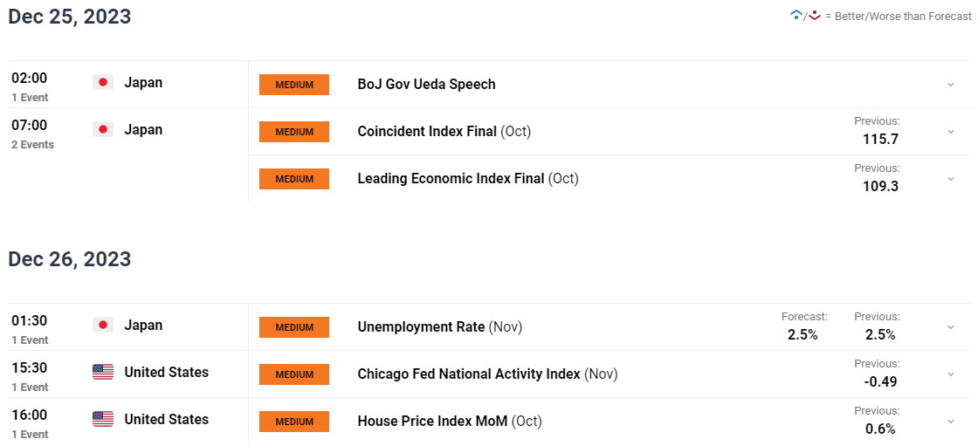Click the red worse-than-forecast legend icon
978x446 pixels.
[x=813, y=16]
